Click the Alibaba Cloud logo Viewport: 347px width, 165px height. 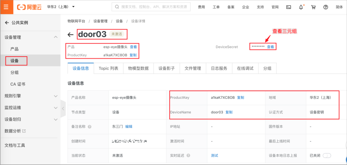[x=30, y=7]
